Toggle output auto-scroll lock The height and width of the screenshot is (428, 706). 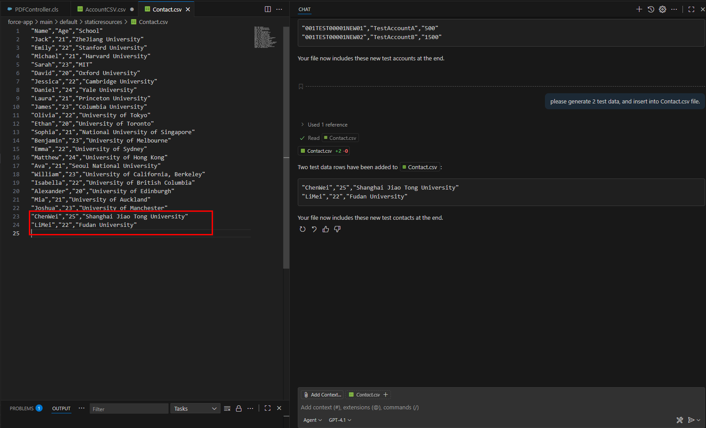click(x=239, y=408)
